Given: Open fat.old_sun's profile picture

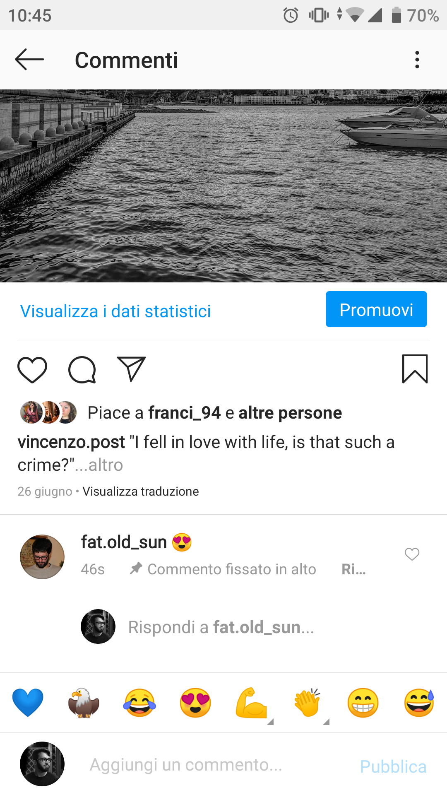Looking at the screenshot, I should (42, 556).
